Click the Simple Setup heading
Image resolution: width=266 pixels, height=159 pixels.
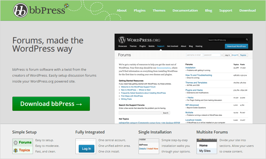(24, 132)
